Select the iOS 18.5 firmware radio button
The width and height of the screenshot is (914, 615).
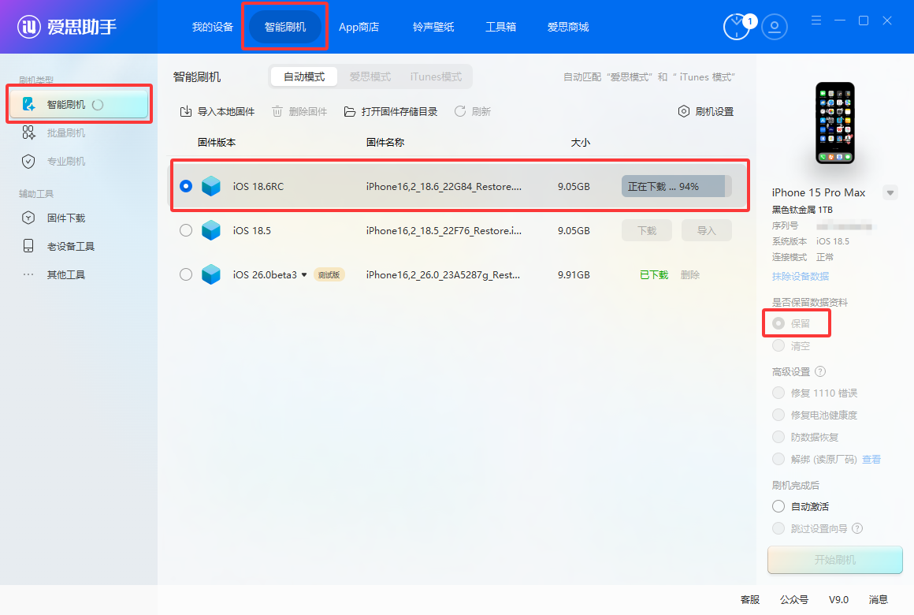click(185, 230)
